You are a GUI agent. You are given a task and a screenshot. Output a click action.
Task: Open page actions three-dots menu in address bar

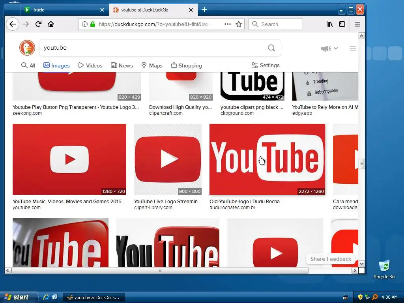tap(228, 24)
